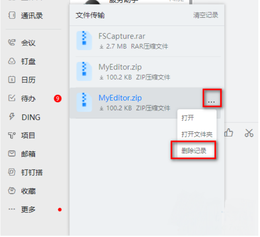Image resolution: width=260 pixels, height=237 pixels.
Task: Open the 收藏 favorites icon
Action: click(12, 191)
